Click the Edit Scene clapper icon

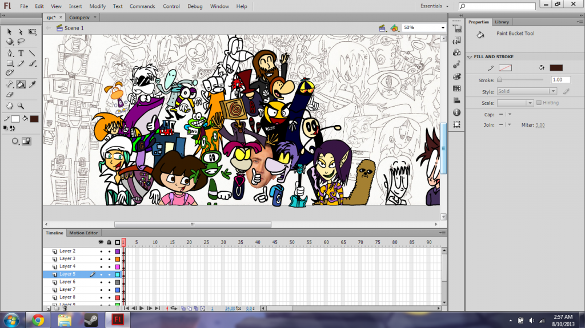[x=382, y=28]
